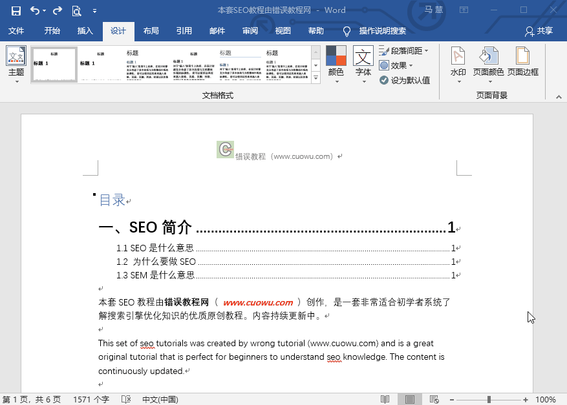Click TOC entry 1.1 SEO 是什么意思
The width and height of the screenshot is (567, 405).
(x=155, y=248)
